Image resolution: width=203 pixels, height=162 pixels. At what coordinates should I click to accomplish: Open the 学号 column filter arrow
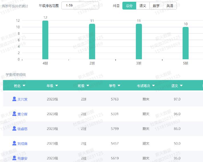pyautogui.click(x=119, y=86)
